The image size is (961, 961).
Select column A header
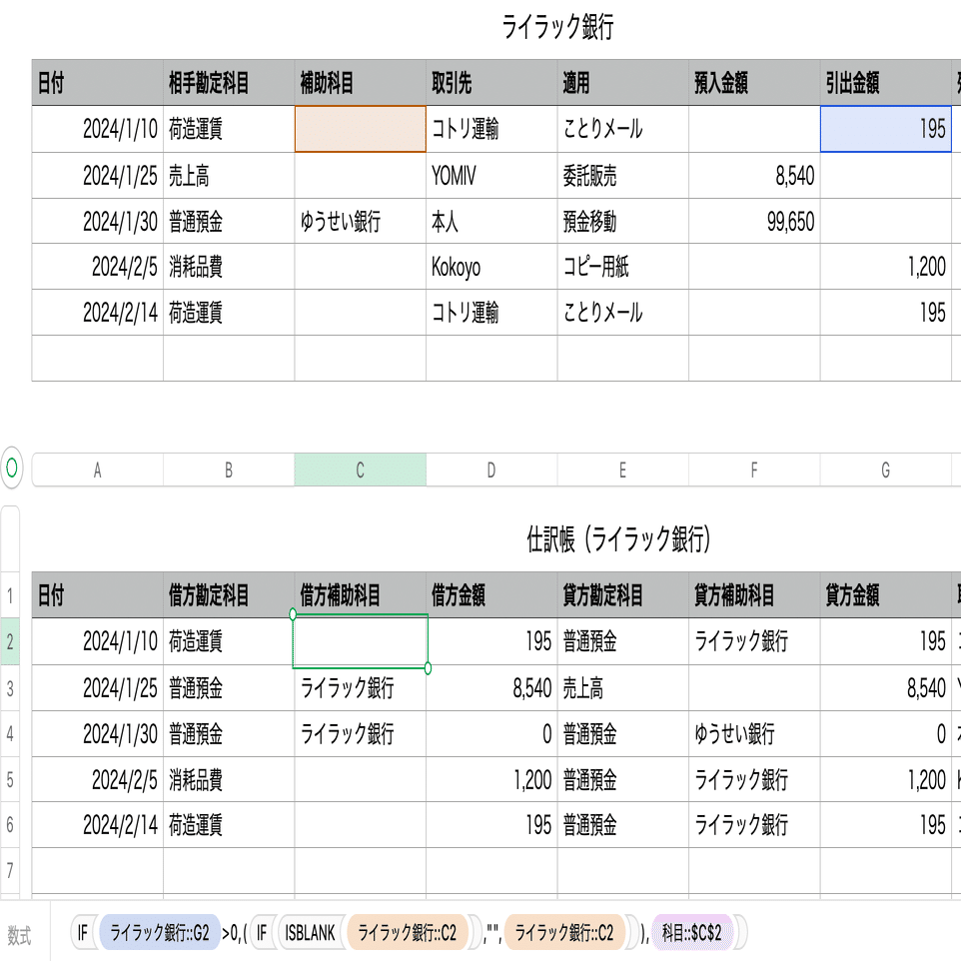pos(97,471)
